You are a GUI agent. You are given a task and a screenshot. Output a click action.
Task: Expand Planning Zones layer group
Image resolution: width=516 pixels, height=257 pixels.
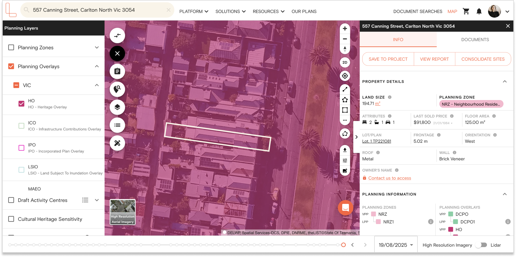[97, 47]
